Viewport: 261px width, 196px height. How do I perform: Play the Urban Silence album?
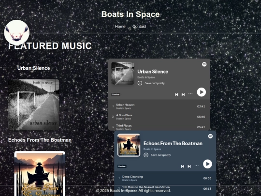[202, 92]
